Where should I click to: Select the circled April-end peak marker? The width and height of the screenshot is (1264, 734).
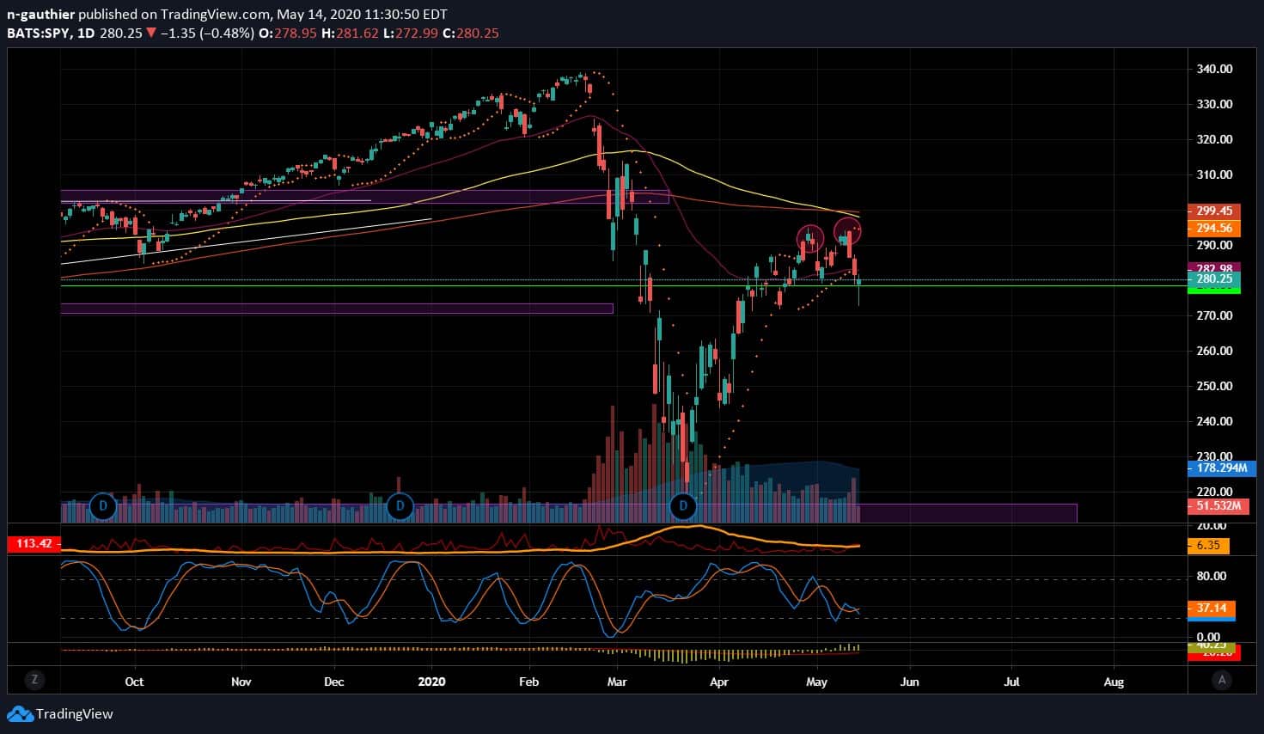click(810, 238)
